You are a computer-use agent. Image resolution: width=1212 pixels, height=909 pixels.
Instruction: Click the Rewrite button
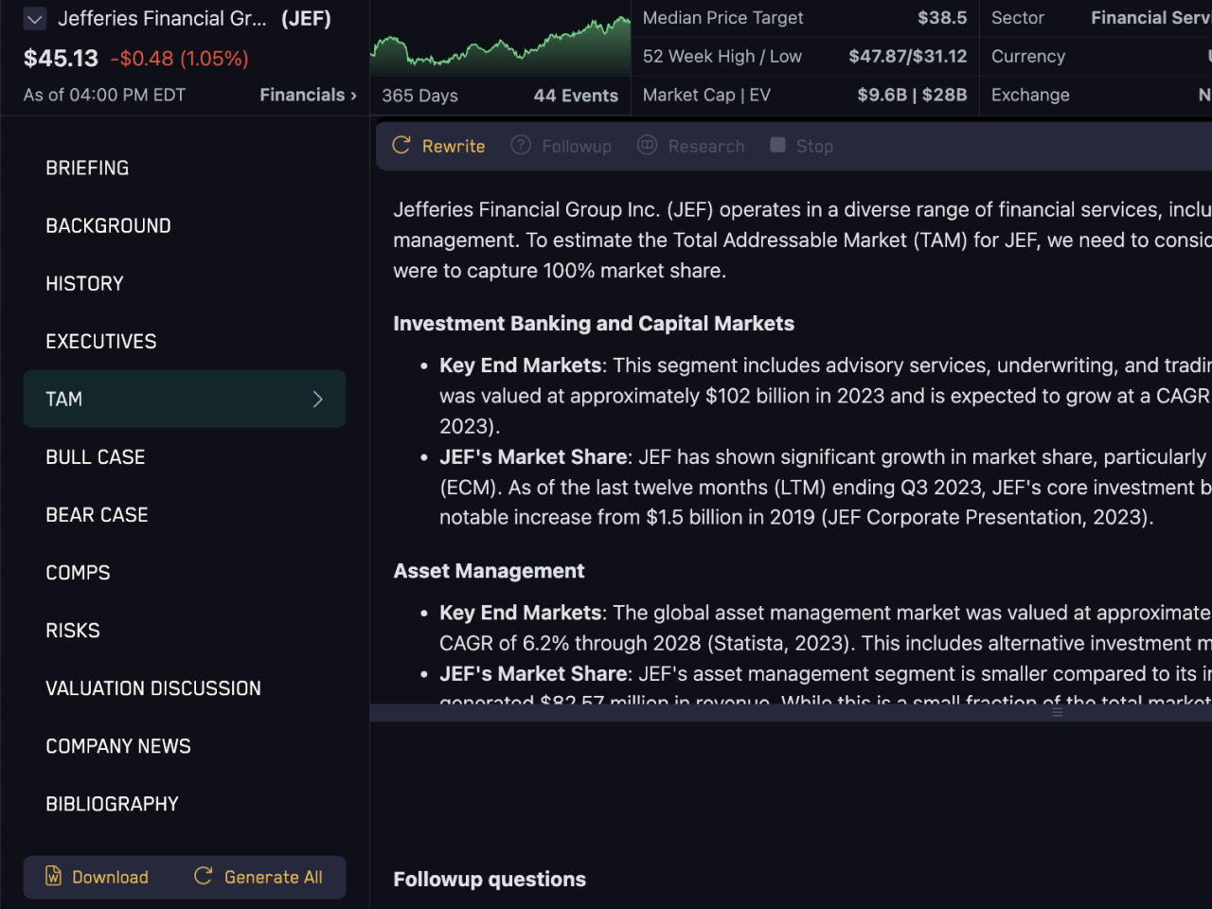[438, 146]
